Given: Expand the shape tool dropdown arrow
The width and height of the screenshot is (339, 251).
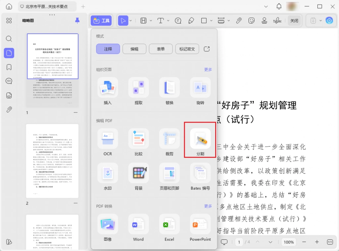Looking at the screenshot, I should 211,21.
